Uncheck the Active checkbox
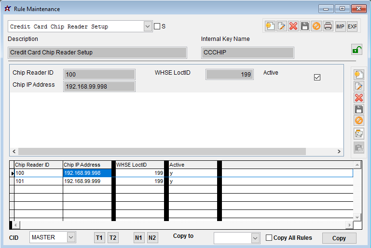Viewport: 371px width, 248px height. tap(317, 77)
